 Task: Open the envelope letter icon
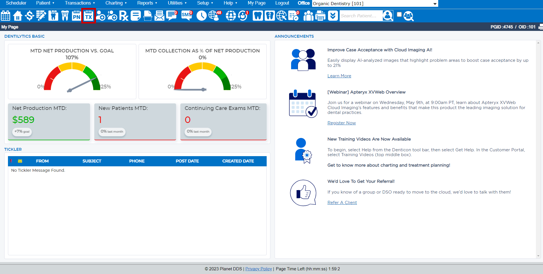pyautogui.click(x=159, y=16)
